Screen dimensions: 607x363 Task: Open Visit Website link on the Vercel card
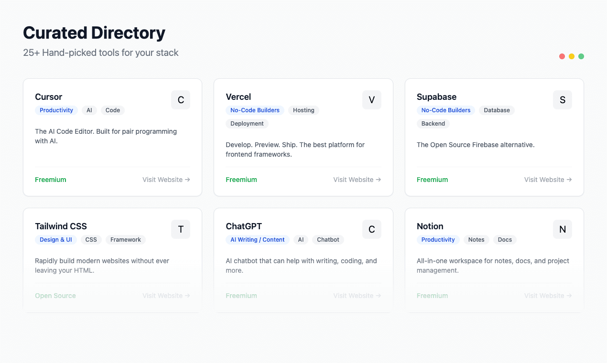pos(357,180)
